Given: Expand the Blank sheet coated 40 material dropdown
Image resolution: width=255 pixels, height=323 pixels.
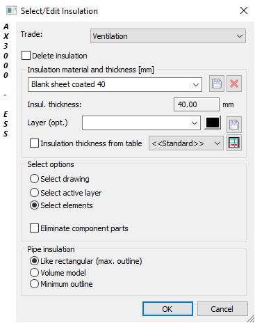Looking at the screenshot, I should coord(115,84).
